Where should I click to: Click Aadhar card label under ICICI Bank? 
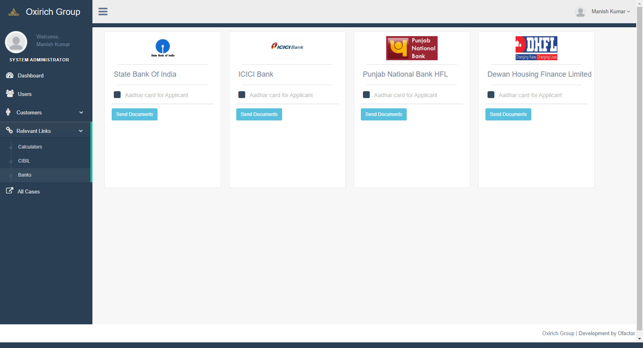pyautogui.click(x=281, y=95)
